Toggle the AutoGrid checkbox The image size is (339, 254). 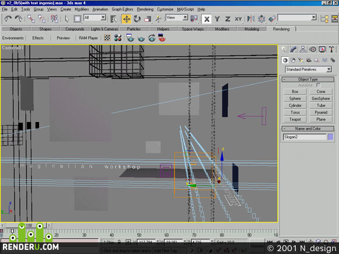pos(319,85)
